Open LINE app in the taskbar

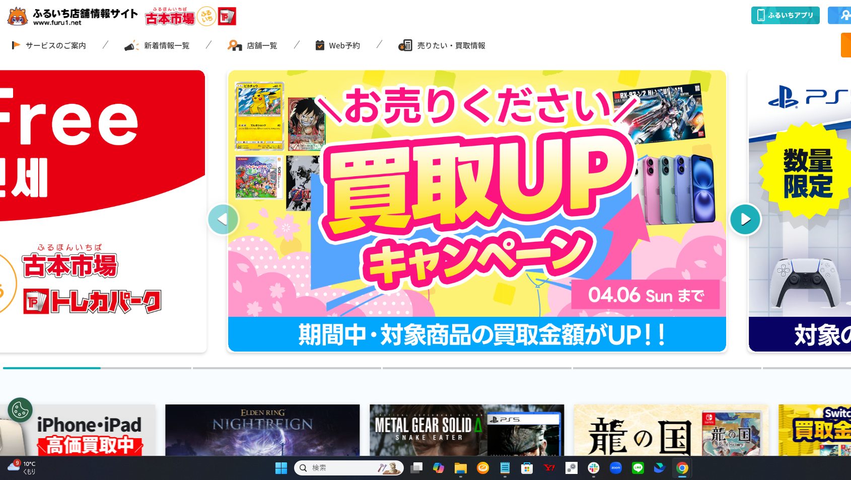[637, 468]
